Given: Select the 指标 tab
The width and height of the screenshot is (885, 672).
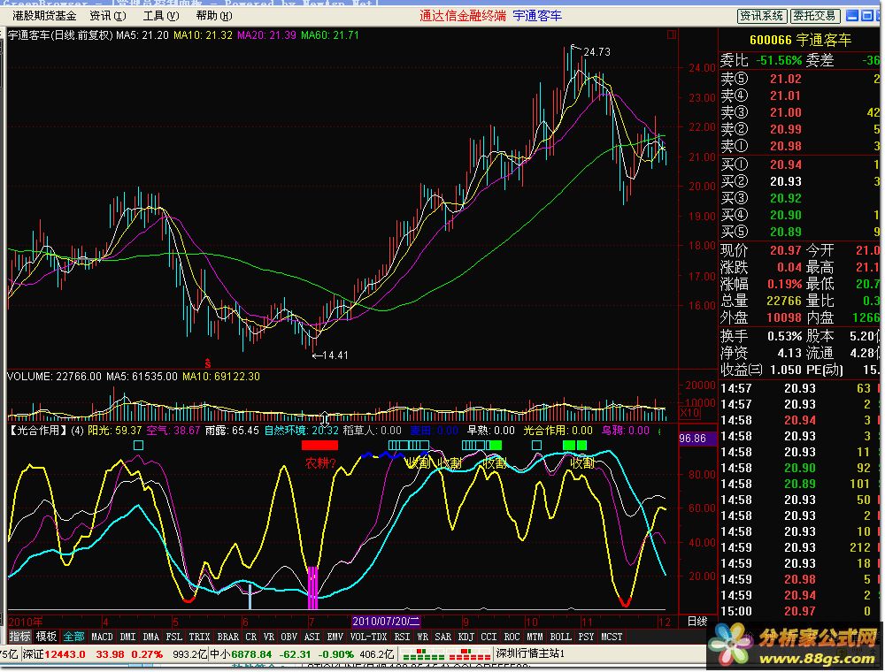Looking at the screenshot, I should click(x=19, y=637).
